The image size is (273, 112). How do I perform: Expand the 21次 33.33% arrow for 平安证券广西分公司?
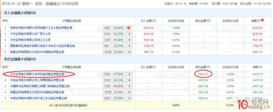tap(129, 34)
